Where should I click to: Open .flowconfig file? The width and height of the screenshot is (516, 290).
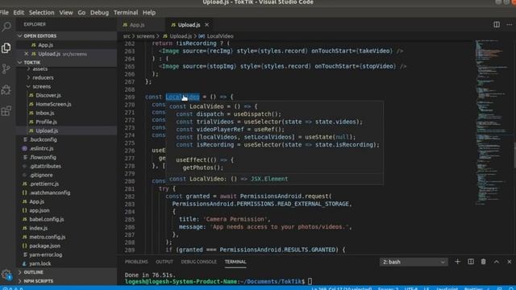67,158
